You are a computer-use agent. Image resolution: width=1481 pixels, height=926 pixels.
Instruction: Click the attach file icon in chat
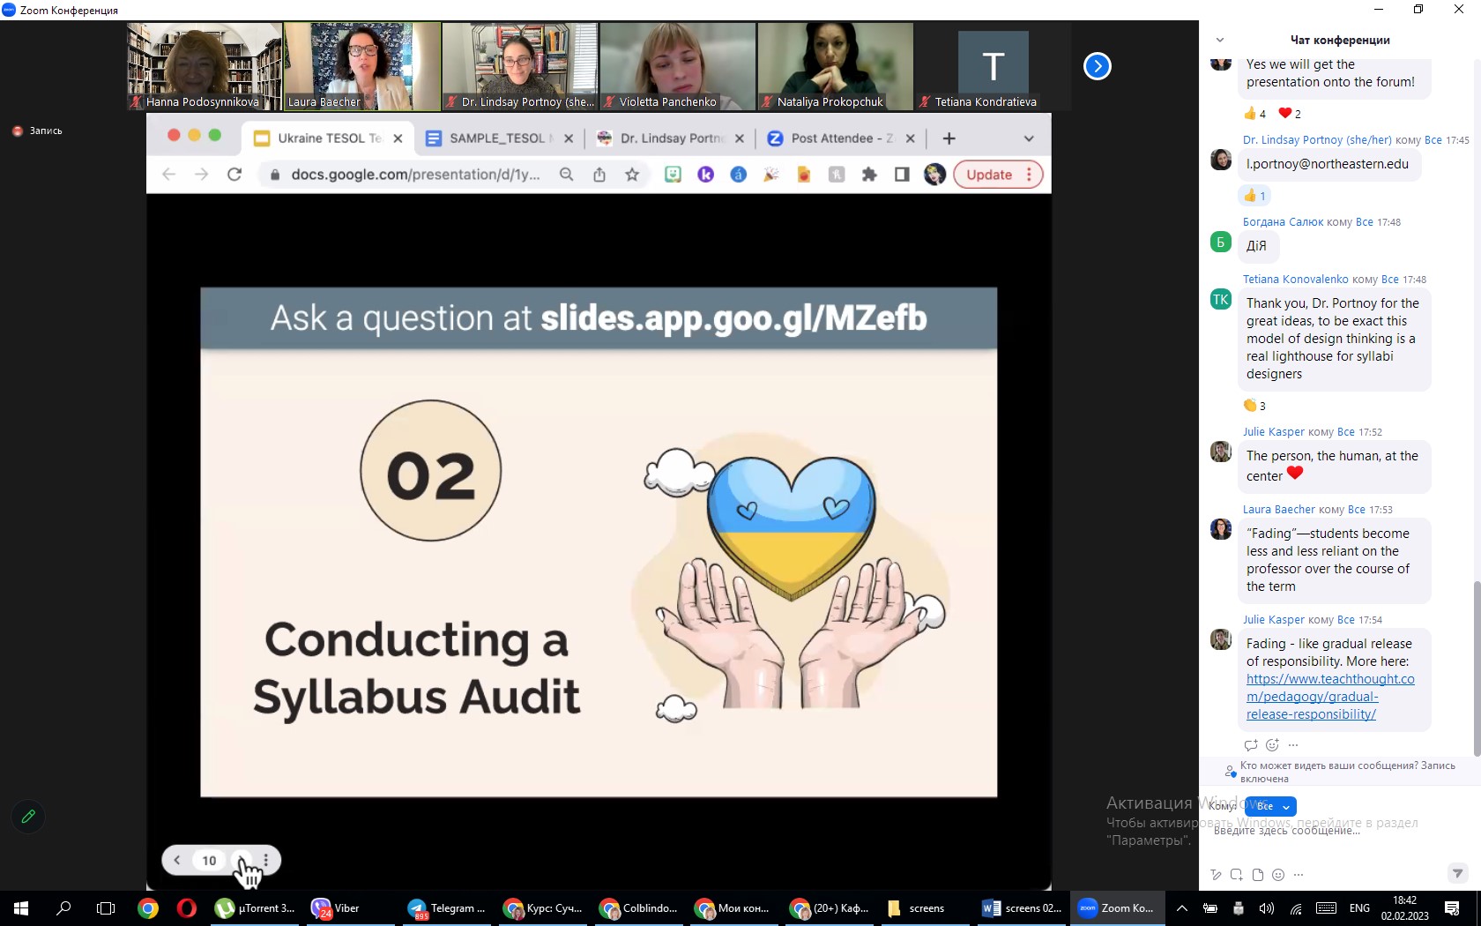pos(1258,875)
